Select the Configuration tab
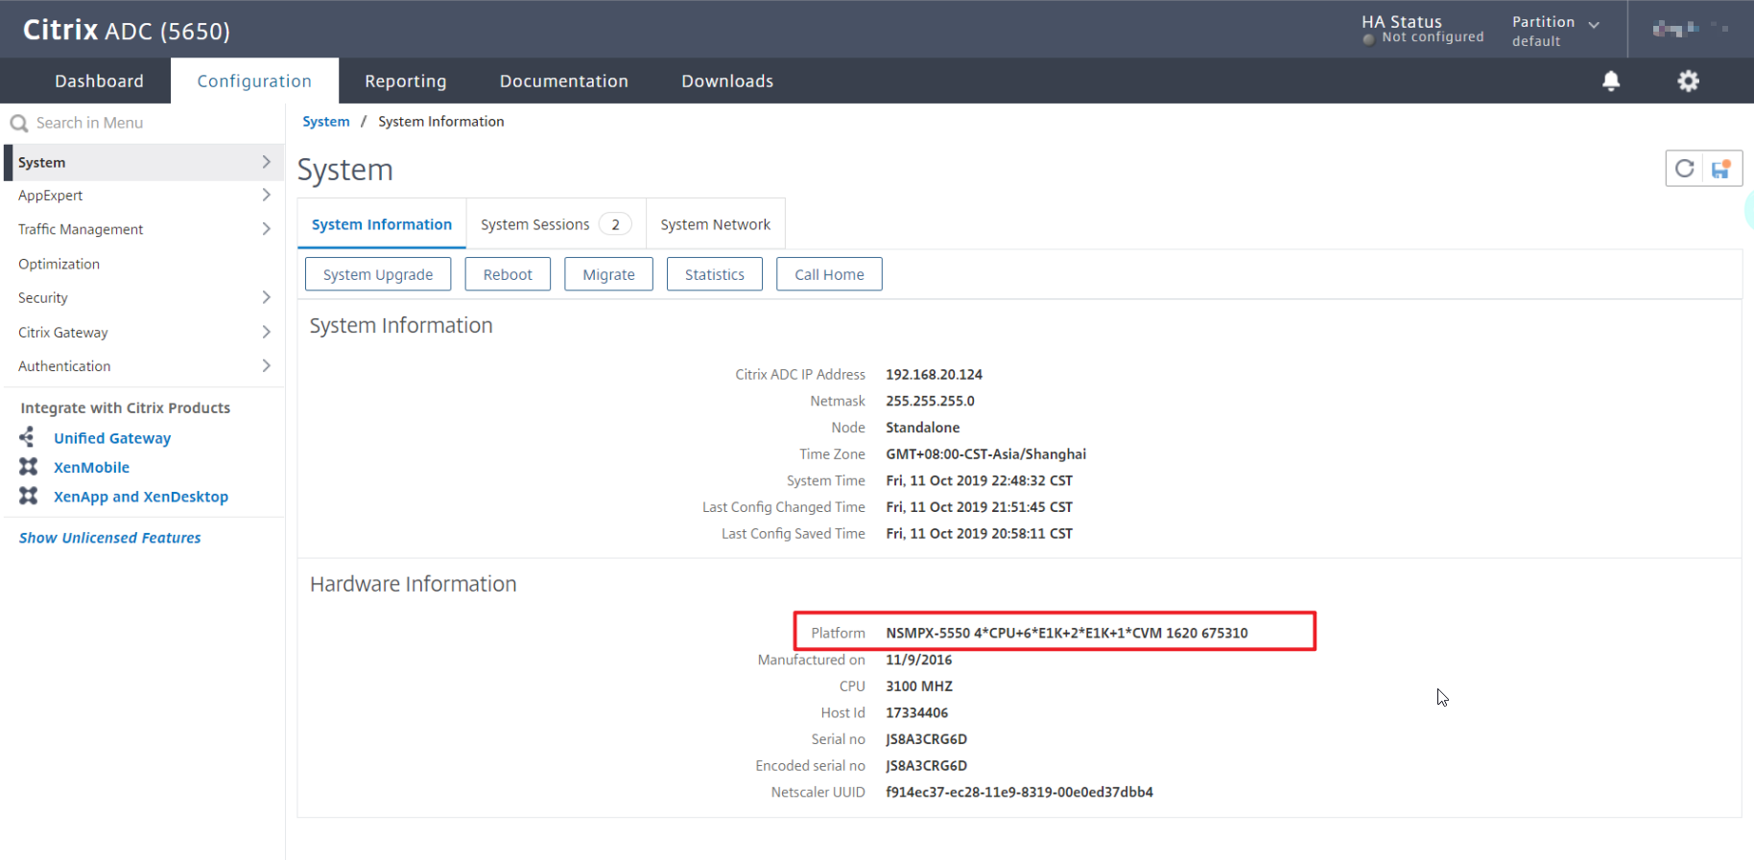 point(254,81)
